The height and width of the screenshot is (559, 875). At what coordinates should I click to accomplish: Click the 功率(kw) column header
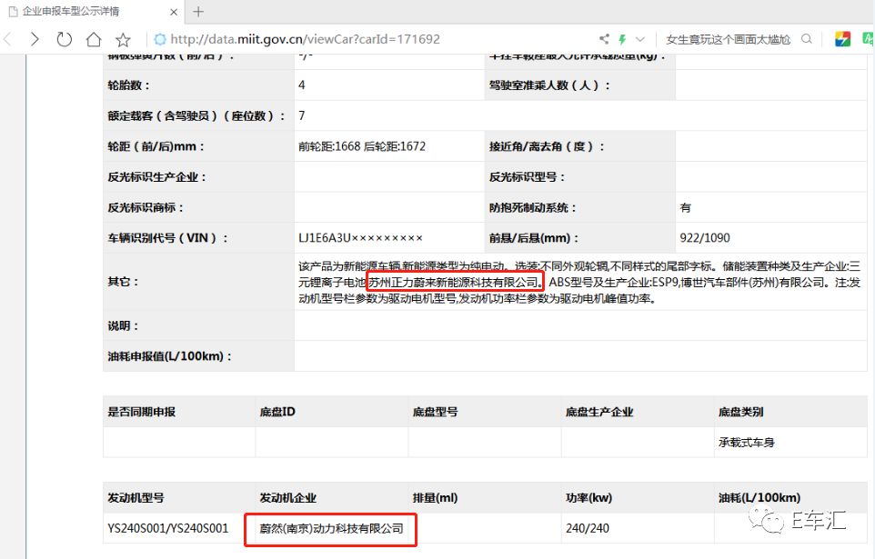[x=588, y=497]
